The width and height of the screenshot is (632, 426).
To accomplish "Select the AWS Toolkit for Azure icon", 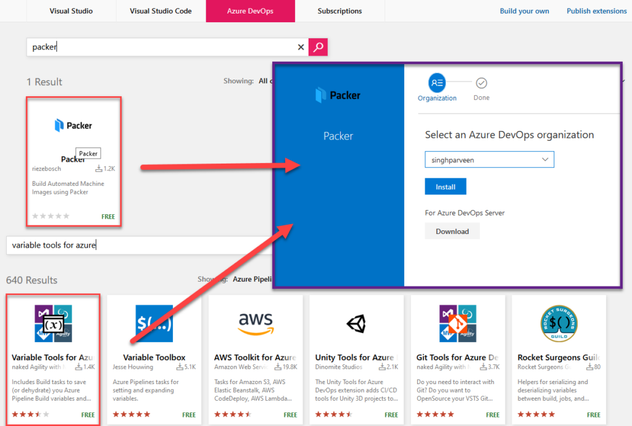I will tap(255, 323).
